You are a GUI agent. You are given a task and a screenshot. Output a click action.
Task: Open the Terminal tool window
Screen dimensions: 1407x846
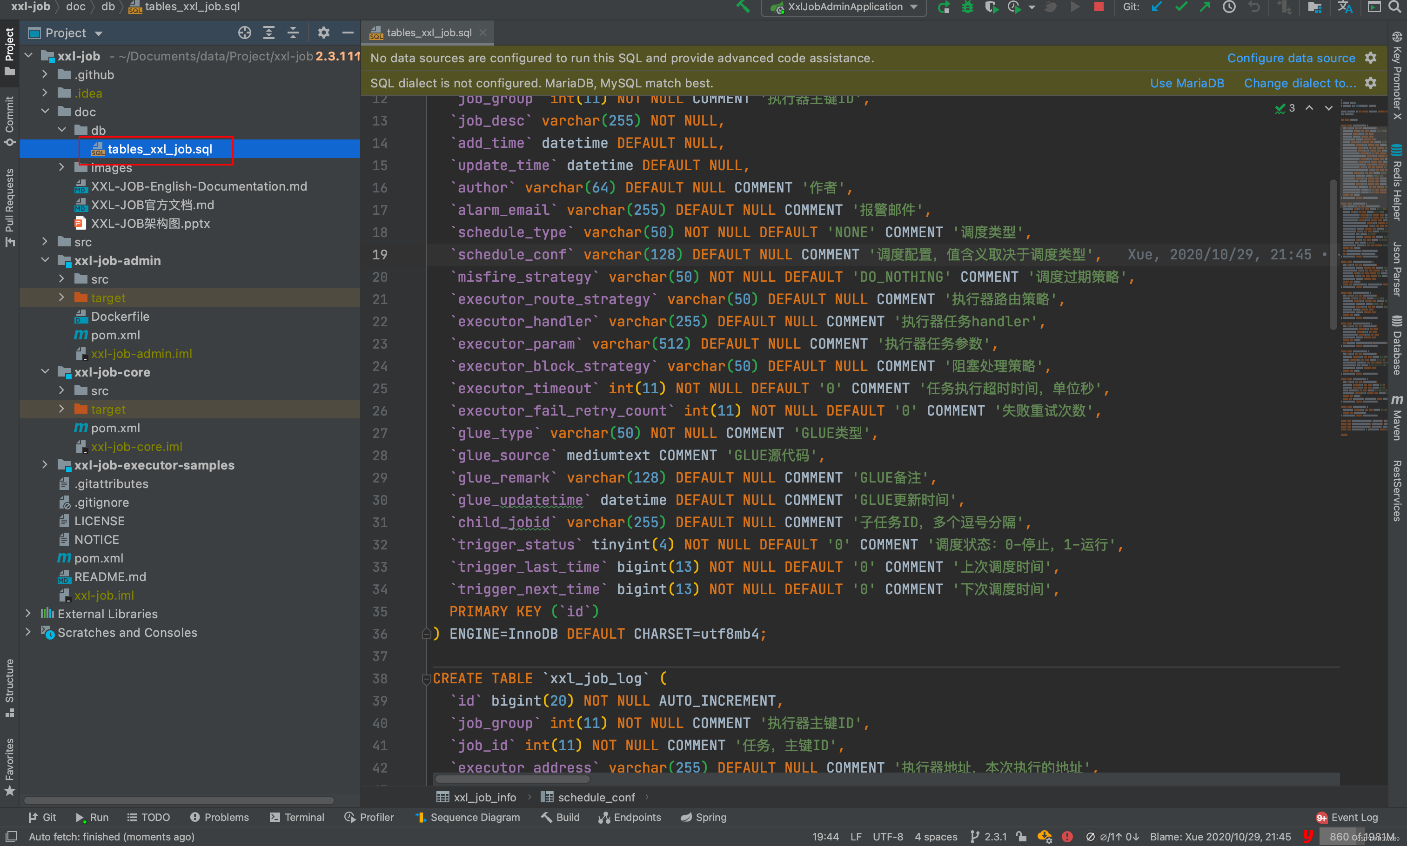tap(297, 818)
